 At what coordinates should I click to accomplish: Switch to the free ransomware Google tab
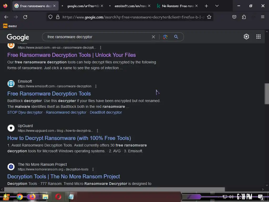tap(35, 6)
